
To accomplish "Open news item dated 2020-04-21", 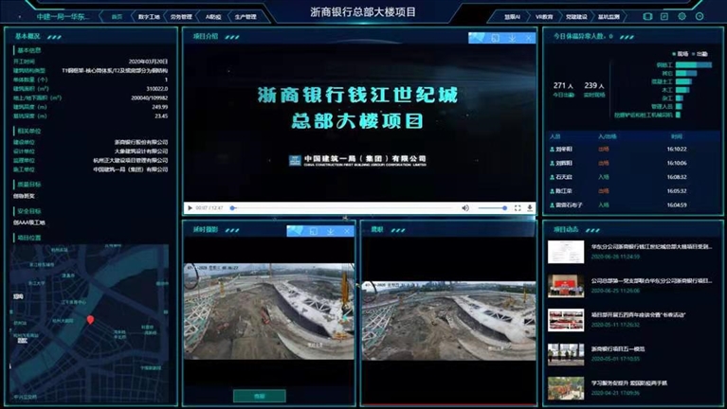I will point(629,387).
